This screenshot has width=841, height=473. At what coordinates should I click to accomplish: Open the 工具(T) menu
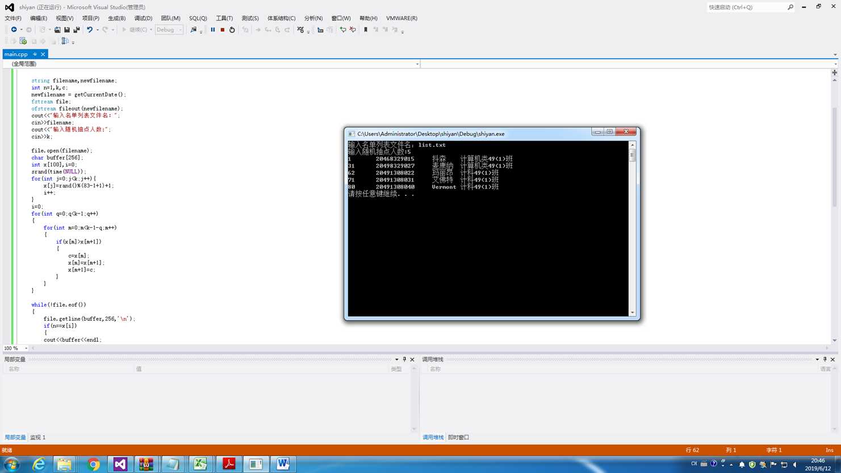click(224, 18)
